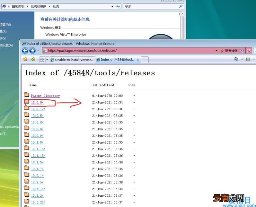
Task: Open the 10.3.2/ folder link
Action: coord(37,196)
